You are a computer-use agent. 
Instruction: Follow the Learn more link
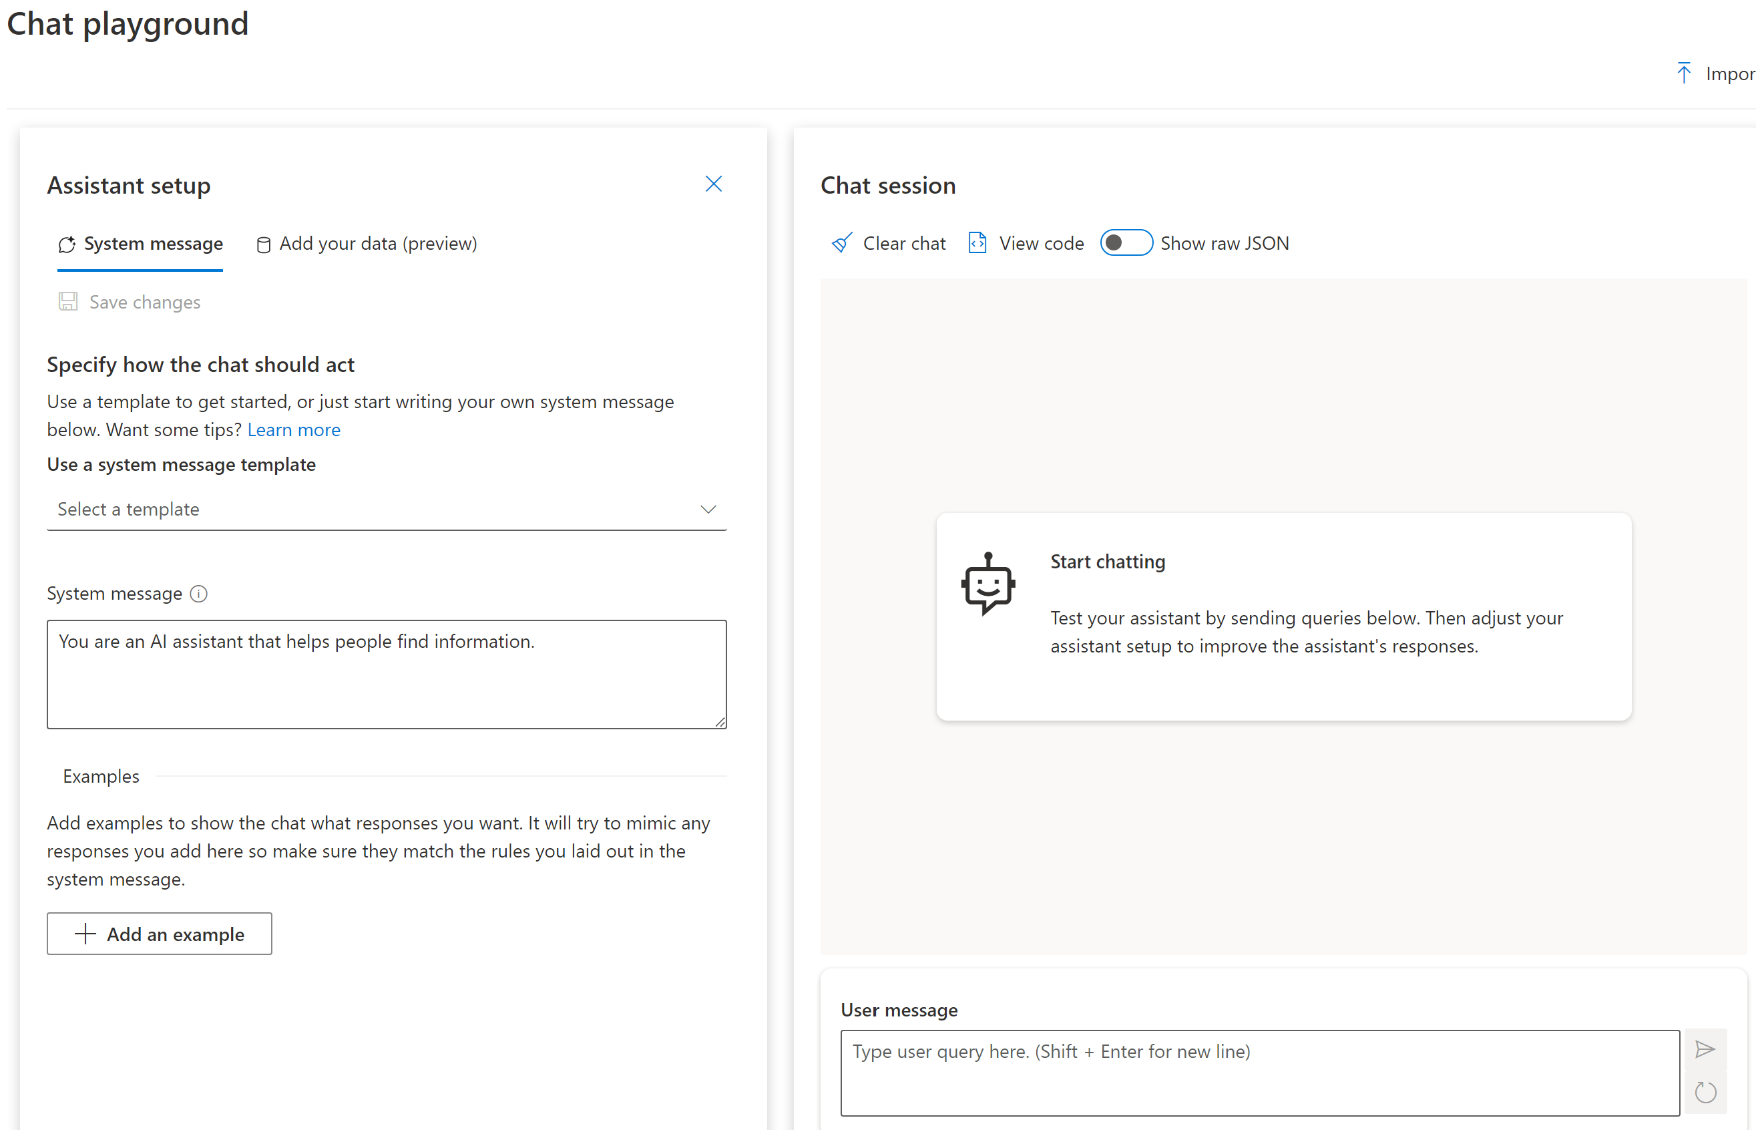click(293, 430)
